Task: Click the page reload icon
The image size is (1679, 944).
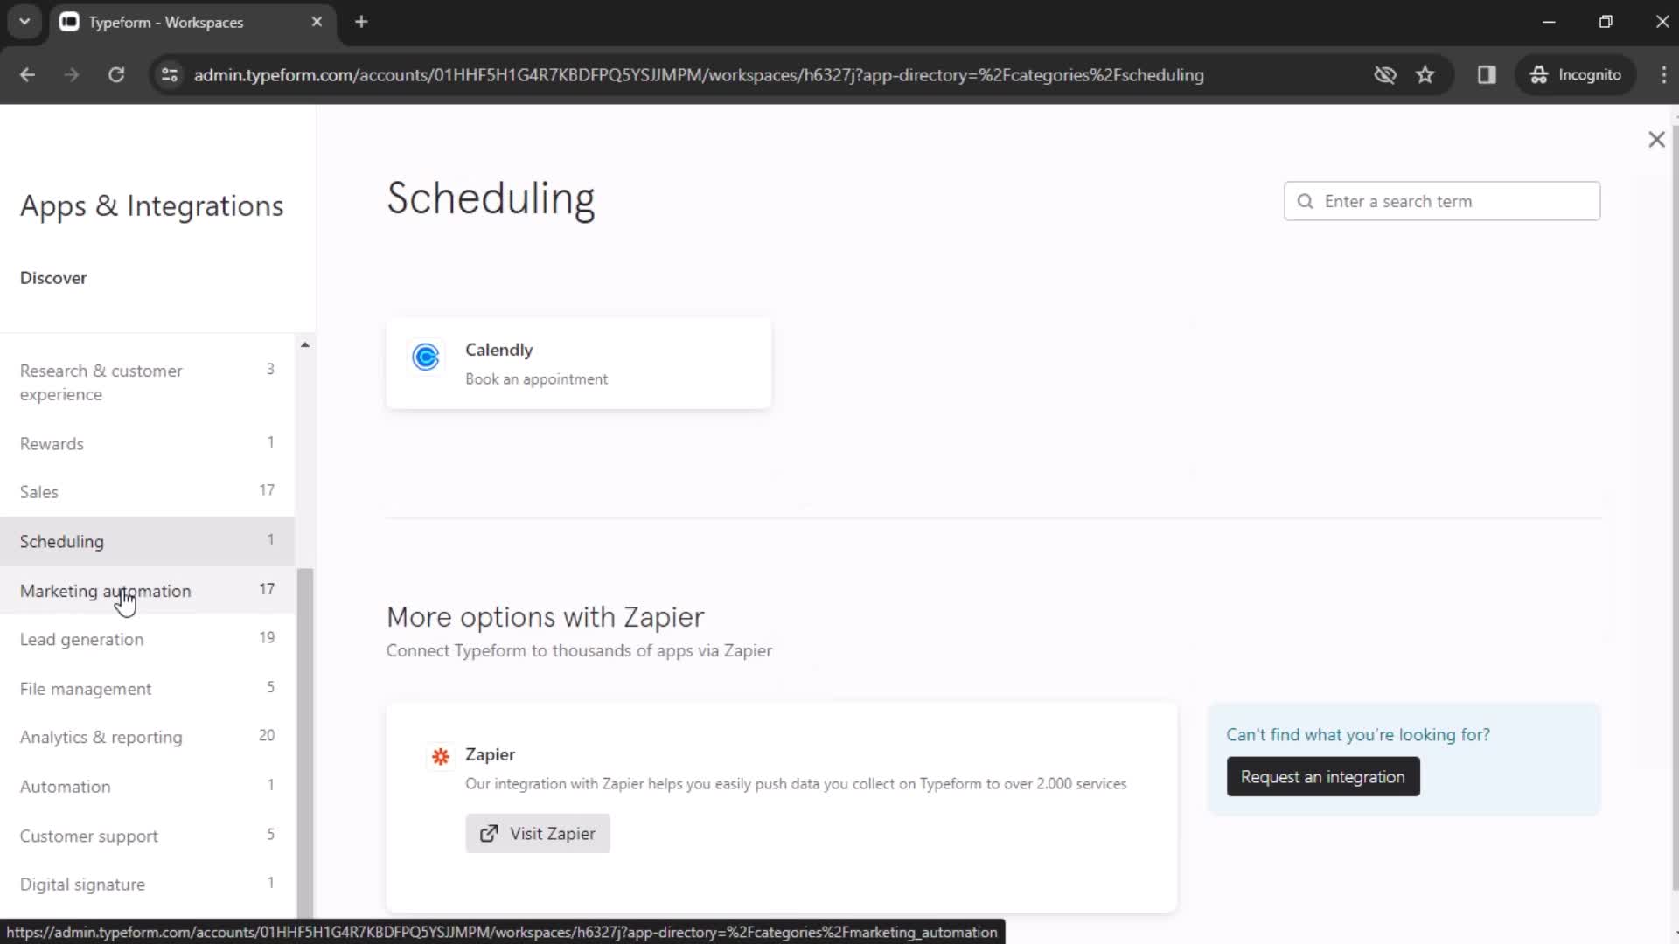Action: coord(116,75)
